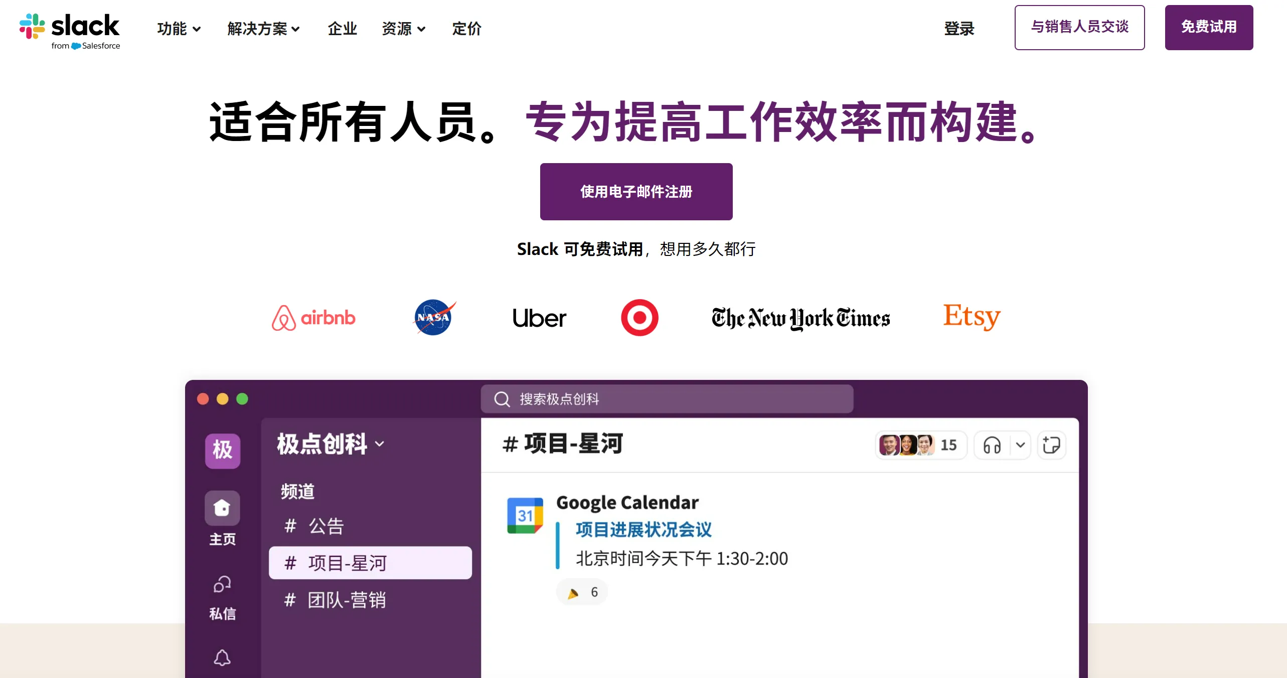
Task: Expand the 解决方案 dropdown menu
Action: click(263, 29)
